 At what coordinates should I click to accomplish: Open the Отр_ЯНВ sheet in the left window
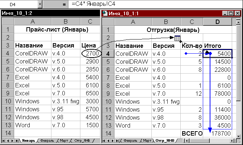[82, 141]
